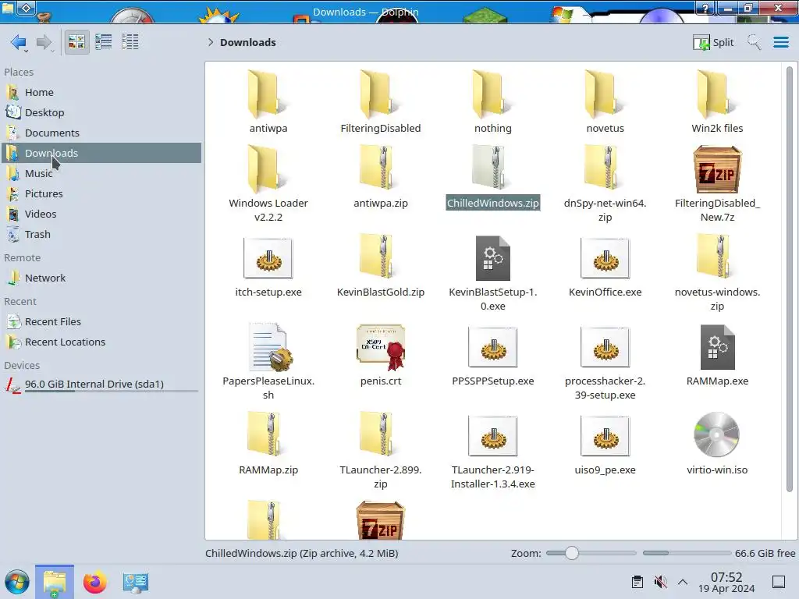Launch Firefox from the taskbar

(94, 582)
